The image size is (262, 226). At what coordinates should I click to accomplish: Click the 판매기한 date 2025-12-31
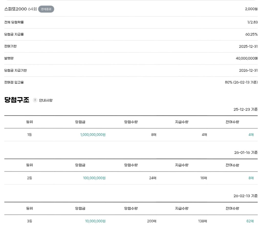click(248, 46)
